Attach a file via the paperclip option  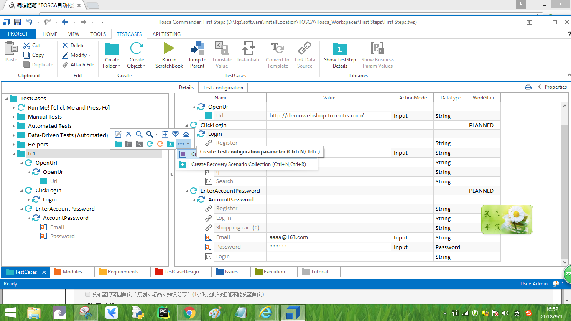point(78,64)
